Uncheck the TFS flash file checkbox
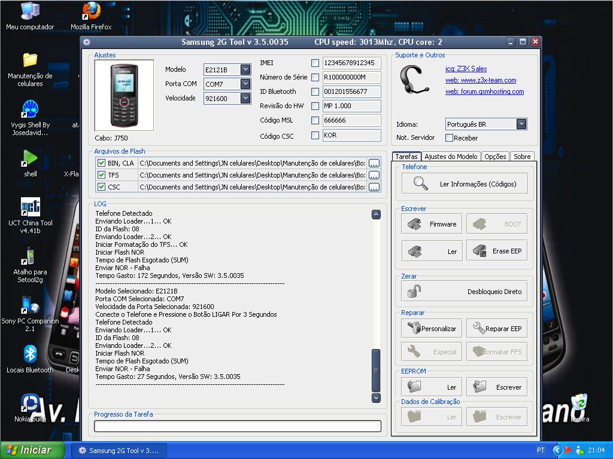Screen dimensions: 613x459 pyautogui.click(x=101, y=175)
